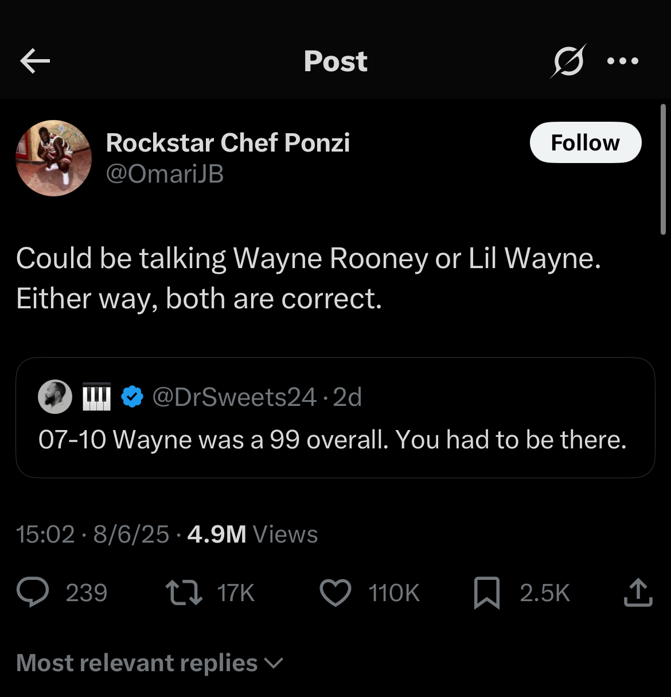Bookmark this post

point(486,593)
